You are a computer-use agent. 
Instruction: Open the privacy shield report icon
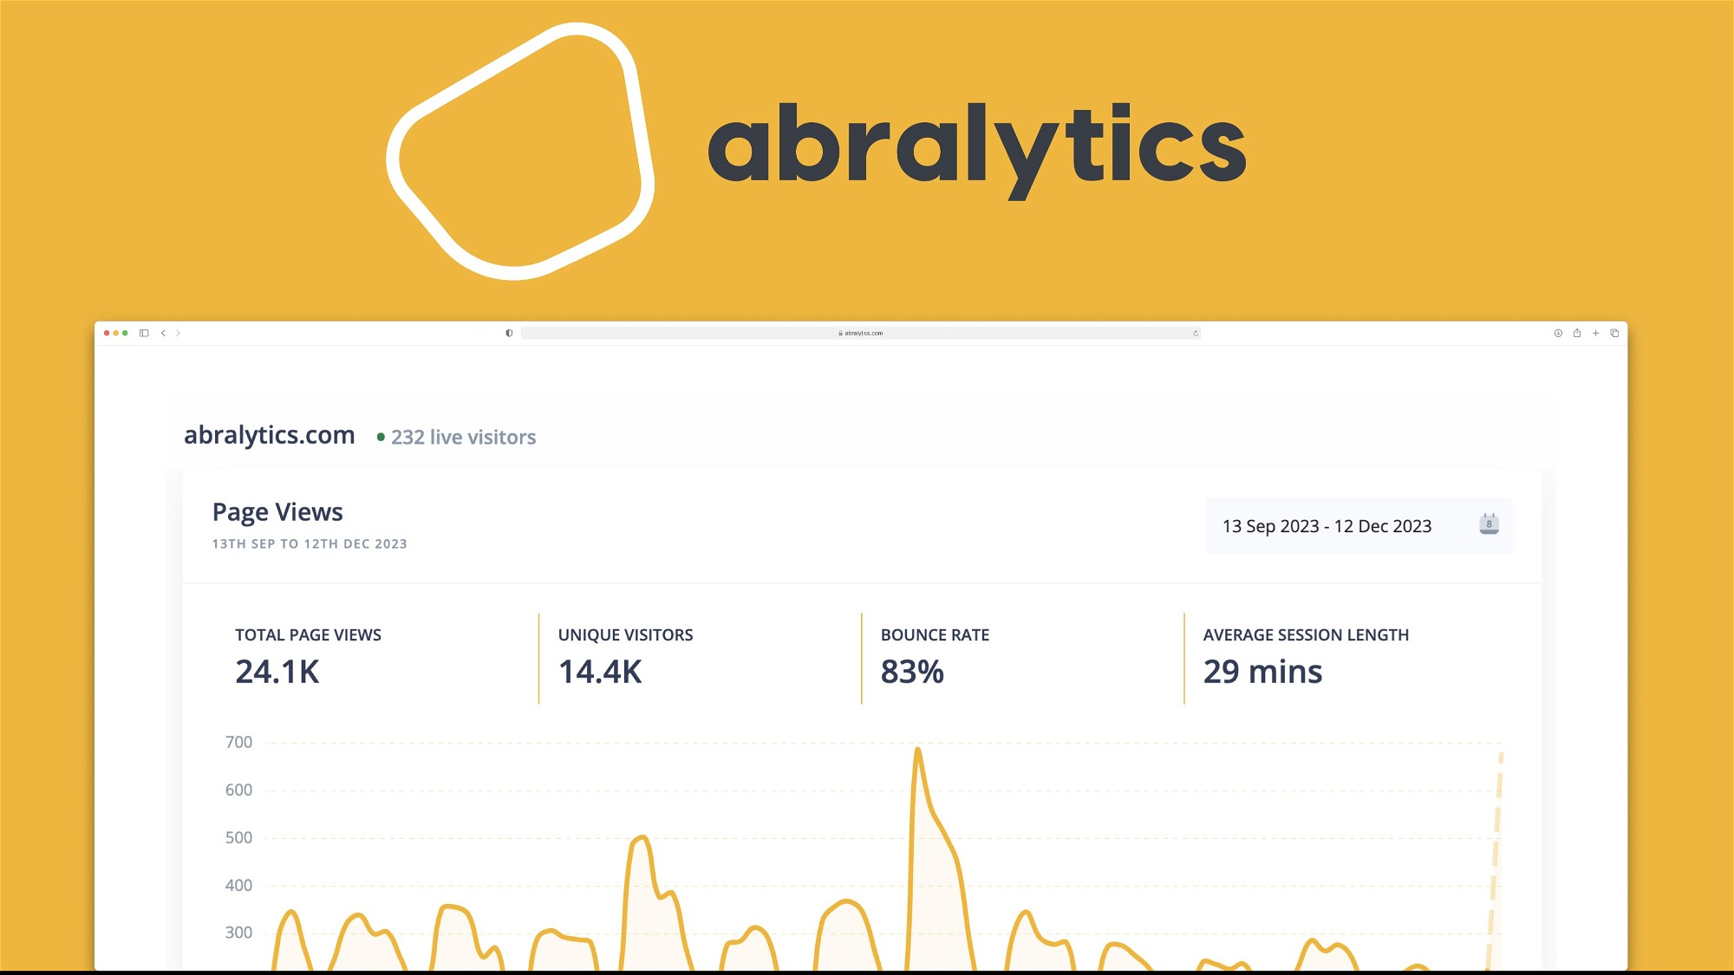click(x=509, y=333)
